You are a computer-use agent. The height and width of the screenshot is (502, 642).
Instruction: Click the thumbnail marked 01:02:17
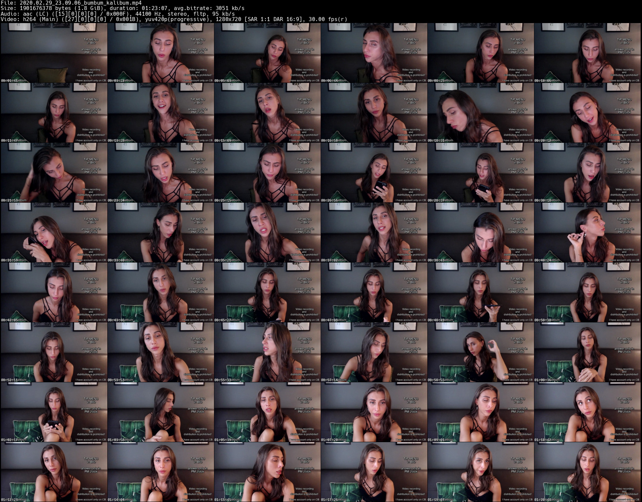click(53, 412)
